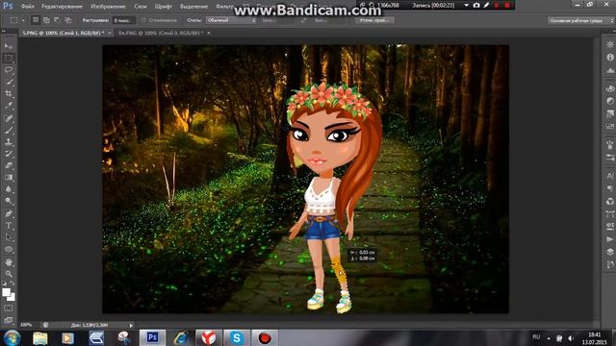This screenshot has width=616, height=346.
Task: Open the Actions panel play icon
Action: click(x=609, y=239)
